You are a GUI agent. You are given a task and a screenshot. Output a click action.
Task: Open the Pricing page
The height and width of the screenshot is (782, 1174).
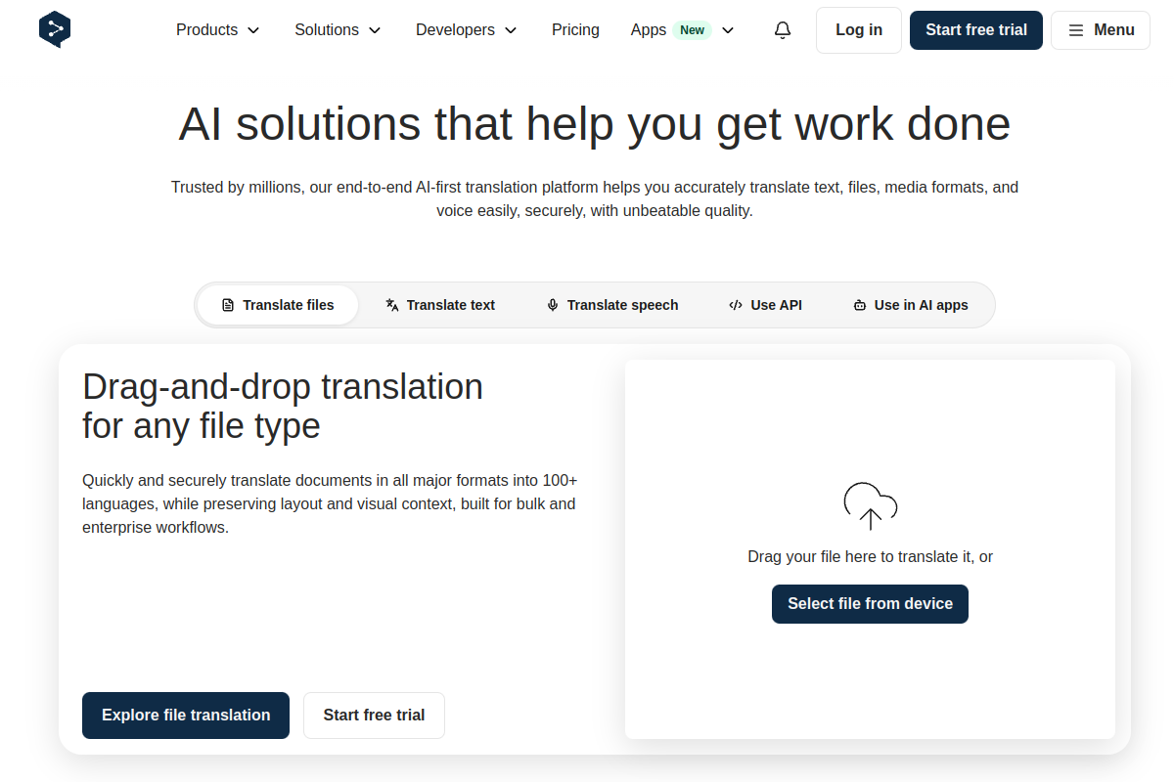click(x=575, y=30)
